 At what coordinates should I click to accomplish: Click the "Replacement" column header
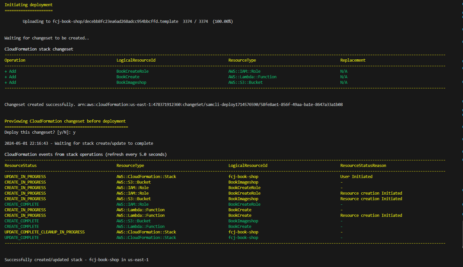point(353,60)
